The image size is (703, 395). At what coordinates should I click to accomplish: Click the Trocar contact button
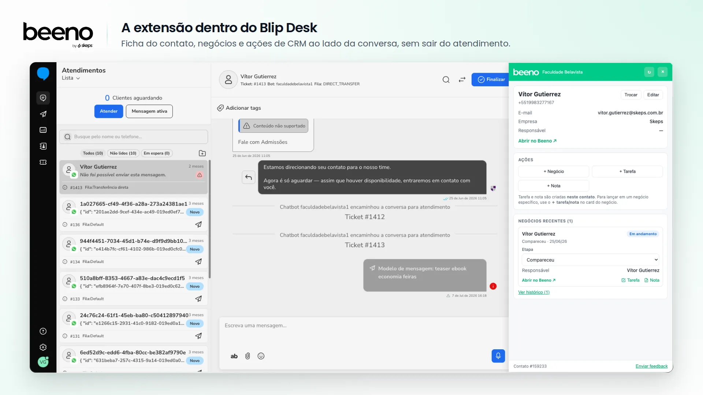(631, 95)
